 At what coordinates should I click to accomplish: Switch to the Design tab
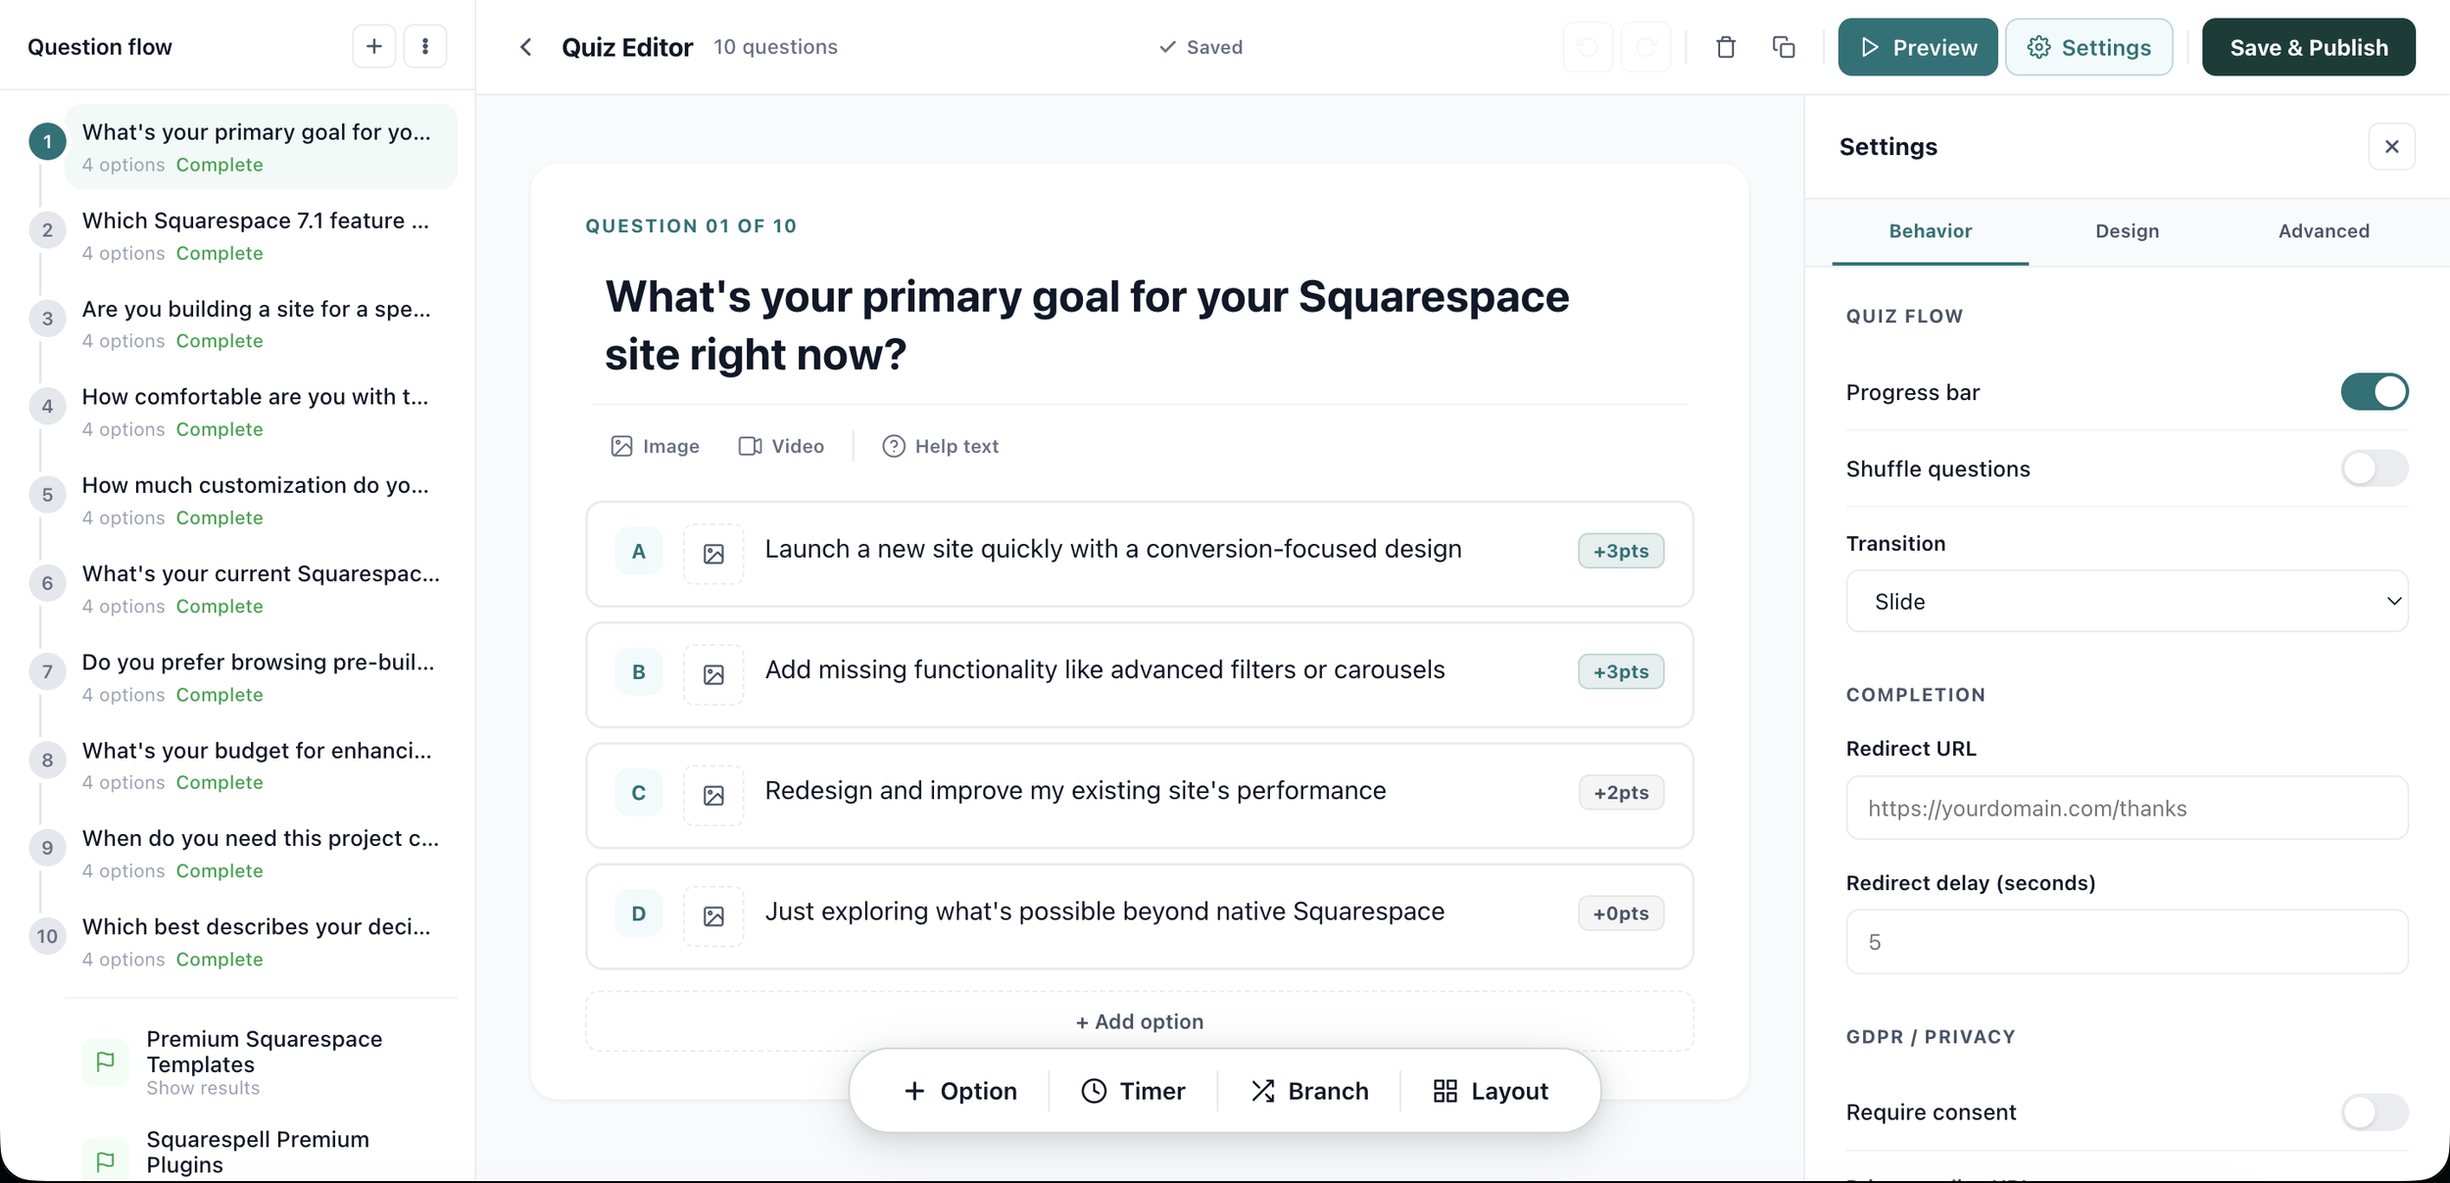(2127, 231)
